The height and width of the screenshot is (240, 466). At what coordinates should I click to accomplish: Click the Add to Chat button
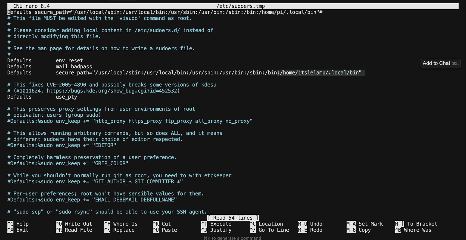tap(440, 63)
